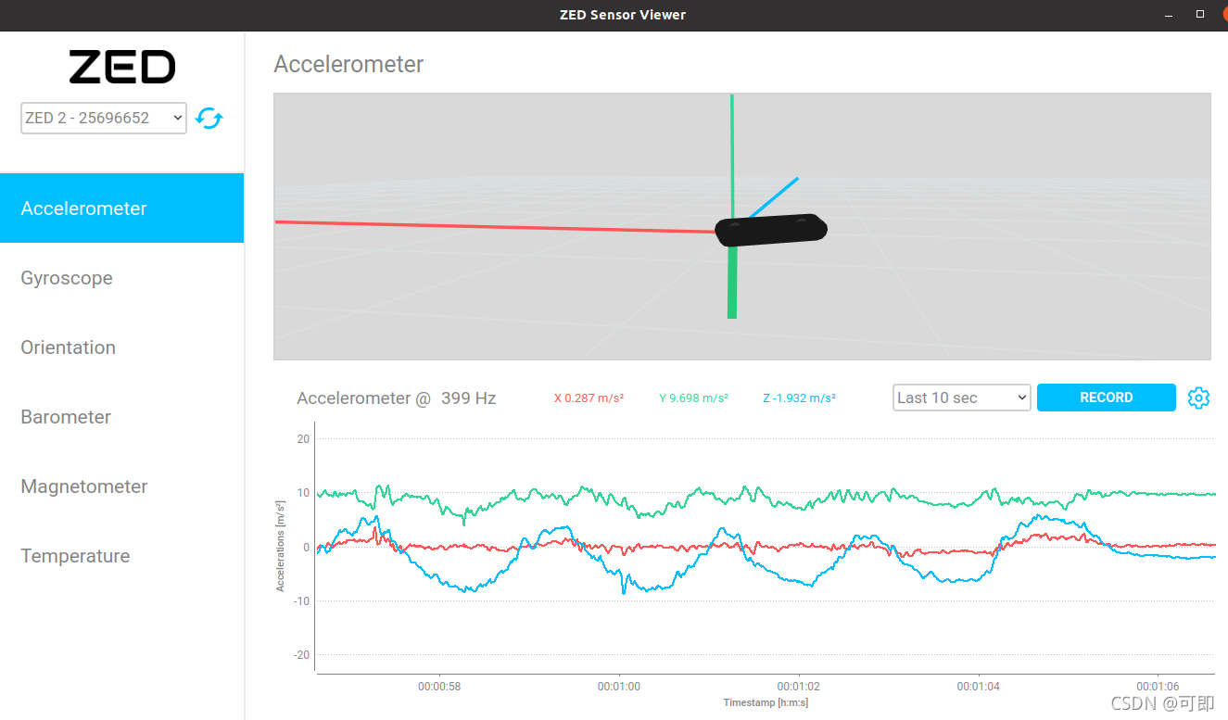Click the Y 9.698 m/s² reading
Viewport: 1228px width, 720px height.
click(693, 398)
